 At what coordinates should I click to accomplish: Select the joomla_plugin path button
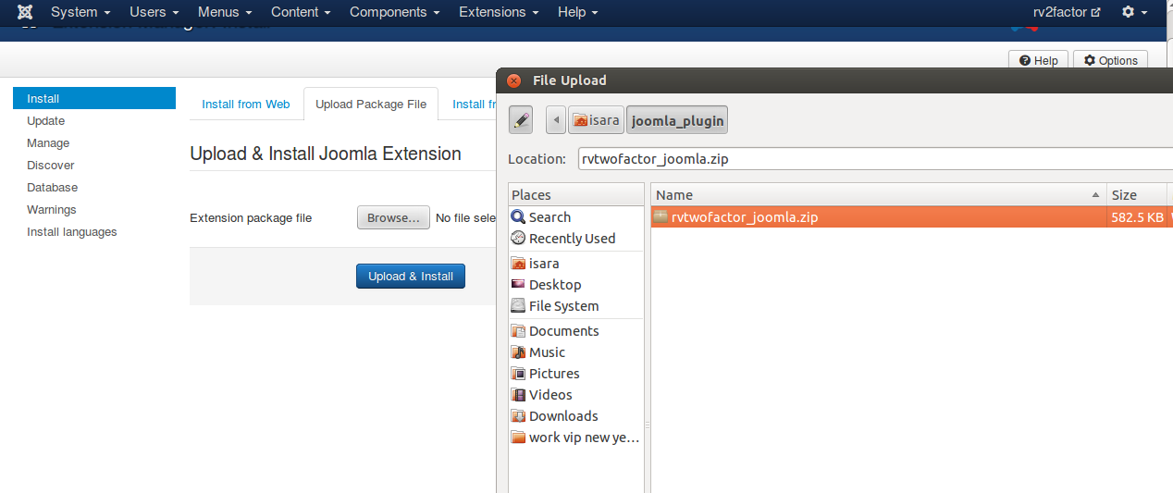(676, 120)
